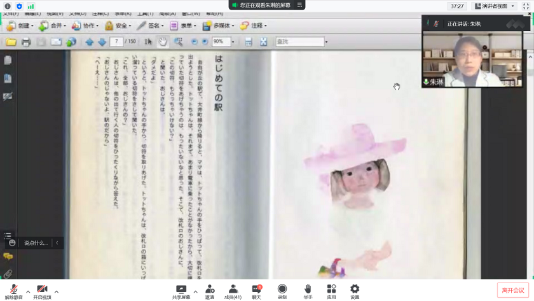The width and height of the screenshot is (534, 301).
Task: Open the Pages panel in left sidebar
Action: 8,60
